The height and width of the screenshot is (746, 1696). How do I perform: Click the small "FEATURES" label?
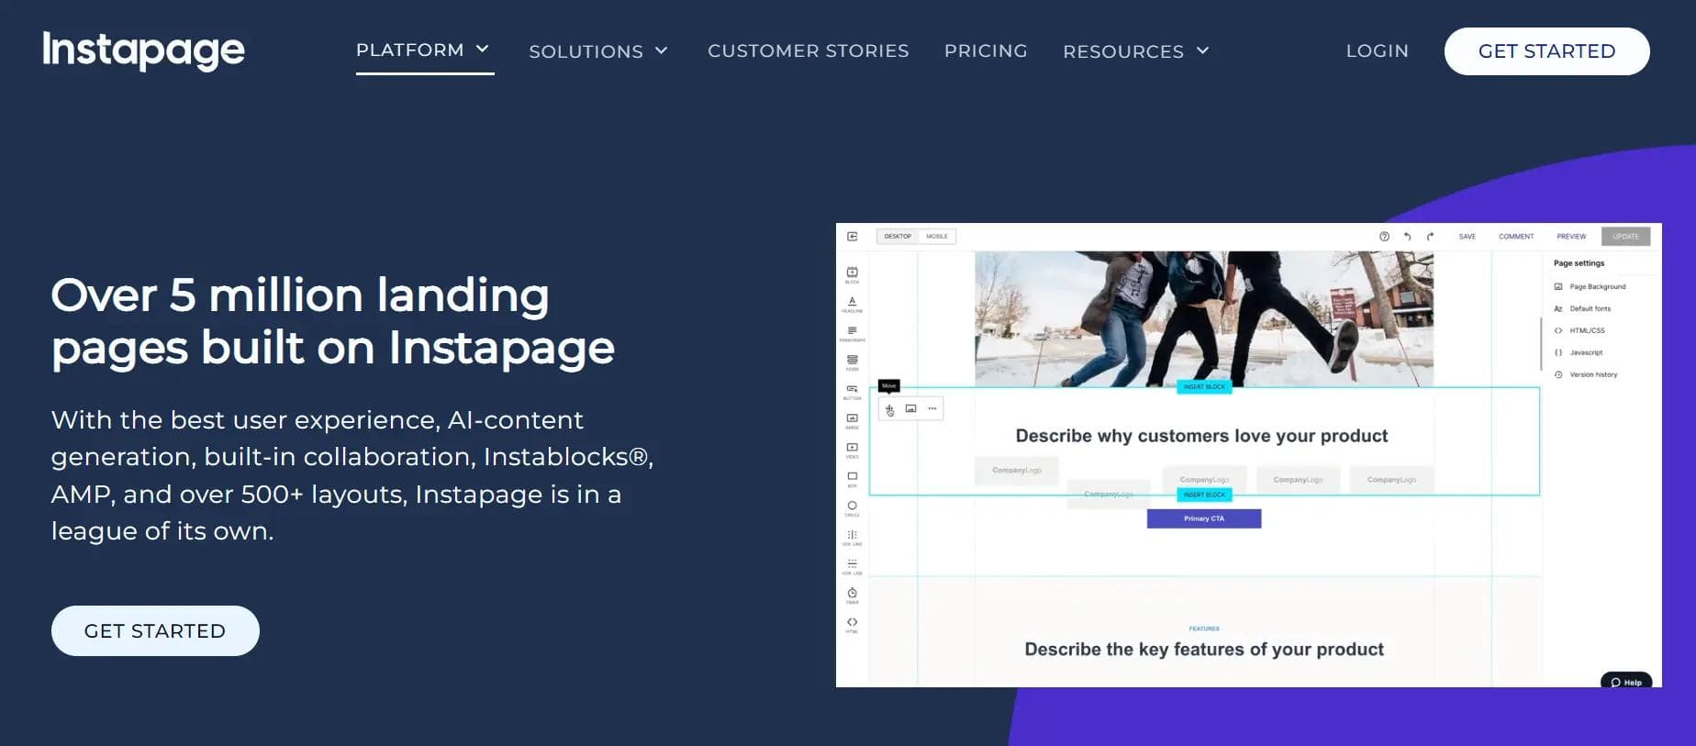click(1204, 629)
